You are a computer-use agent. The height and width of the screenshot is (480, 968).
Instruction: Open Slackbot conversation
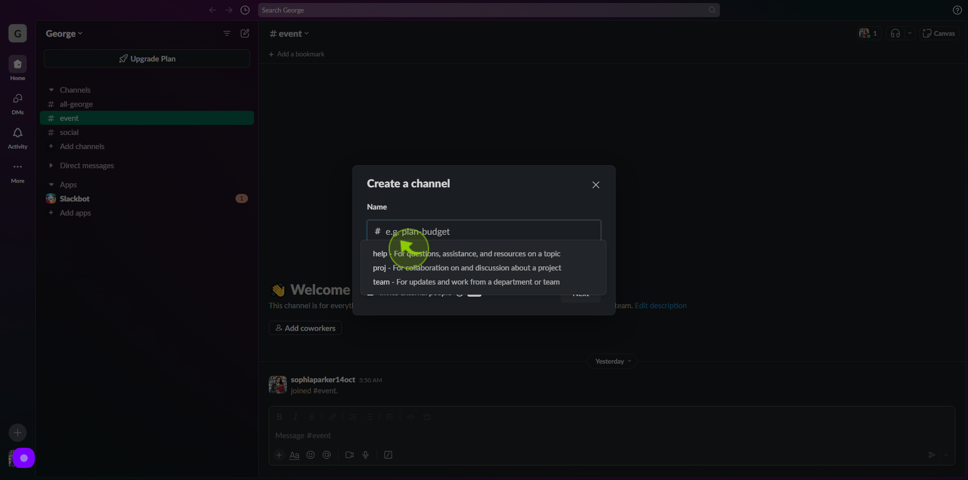pyautogui.click(x=147, y=199)
